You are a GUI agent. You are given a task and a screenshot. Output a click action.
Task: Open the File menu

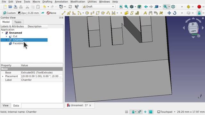(x=4, y=2)
